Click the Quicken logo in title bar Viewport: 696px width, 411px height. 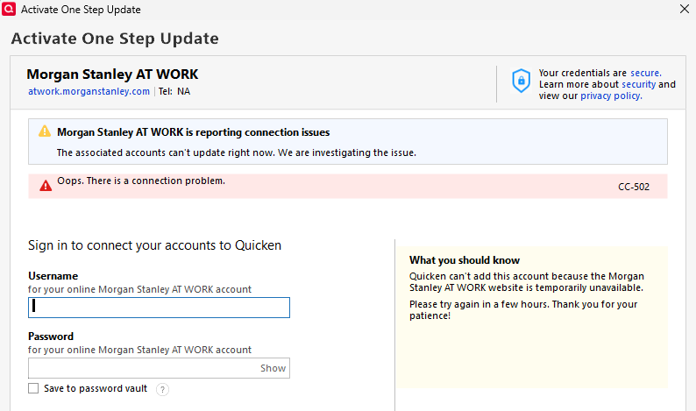coord(9,9)
